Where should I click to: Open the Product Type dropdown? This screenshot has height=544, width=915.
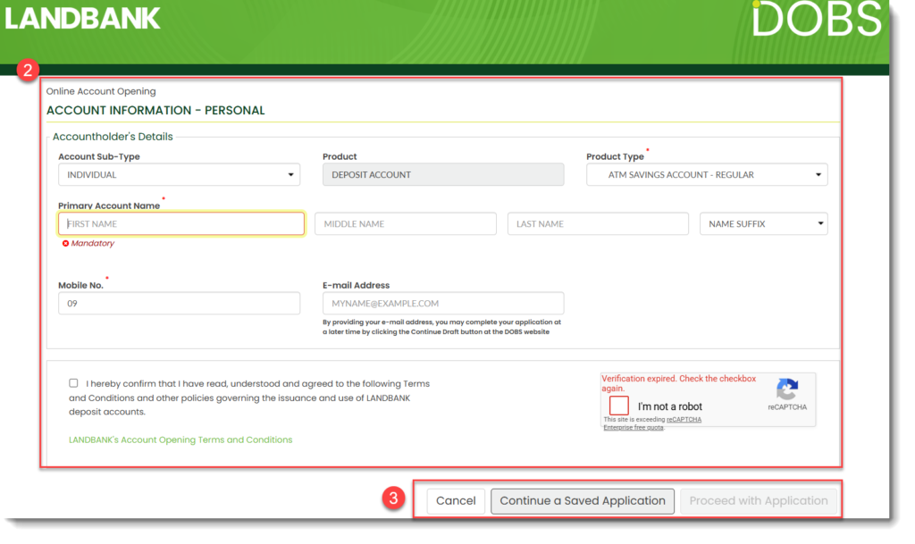click(x=707, y=174)
